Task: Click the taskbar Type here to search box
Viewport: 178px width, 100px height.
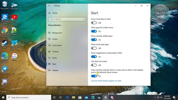Action: point(29,97)
